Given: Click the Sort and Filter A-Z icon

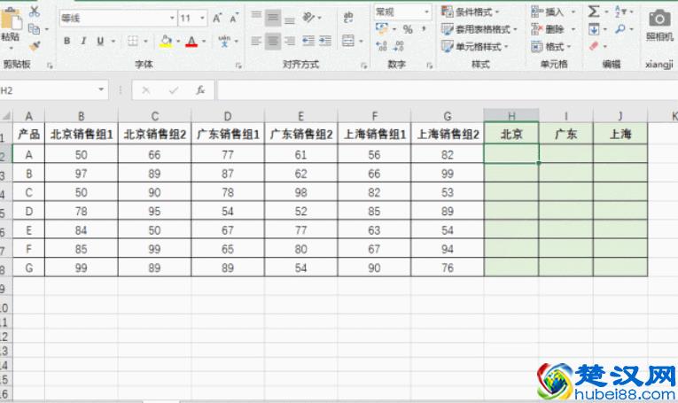Looking at the screenshot, I should (x=620, y=12).
